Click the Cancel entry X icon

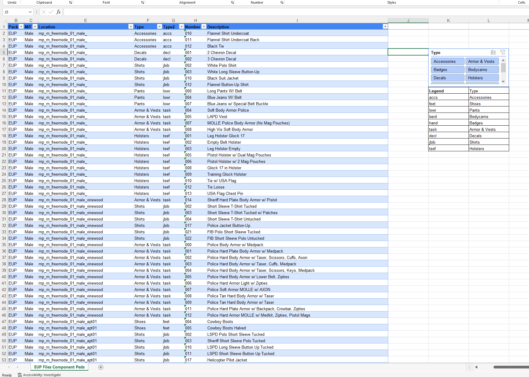coord(44,12)
